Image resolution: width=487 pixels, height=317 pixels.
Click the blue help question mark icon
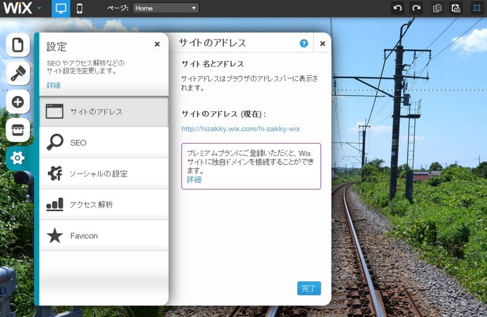304,43
